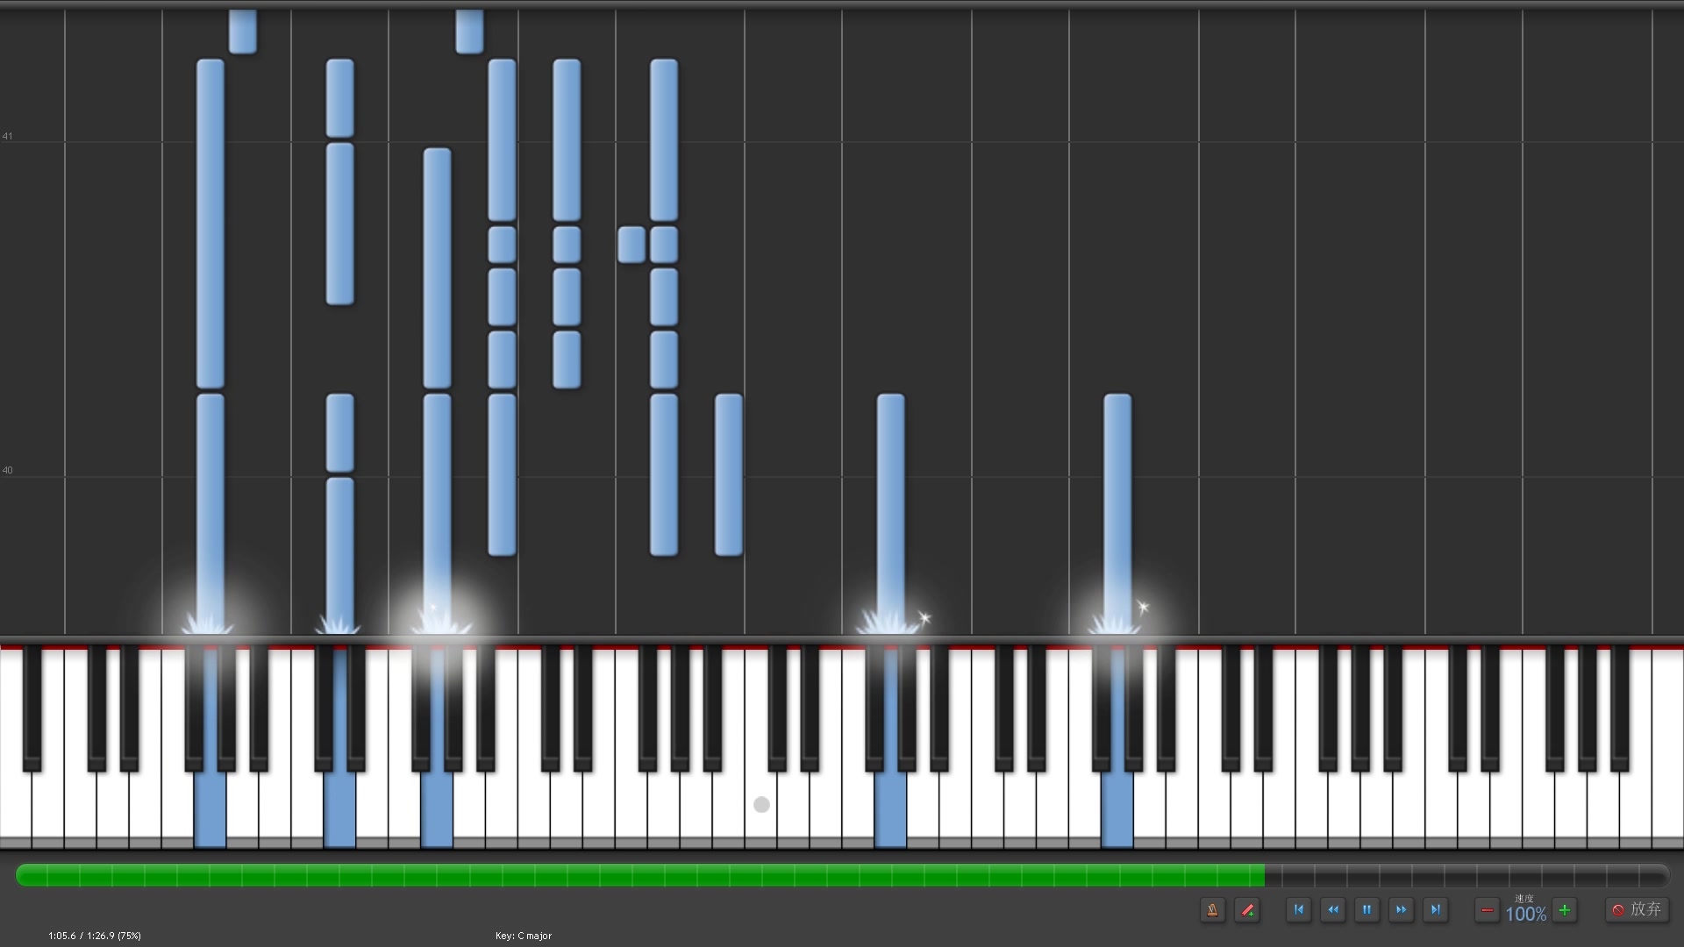Viewport: 1684px width, 947px height.
Task: Fast forward the song playback
Action: (1401, 910)
